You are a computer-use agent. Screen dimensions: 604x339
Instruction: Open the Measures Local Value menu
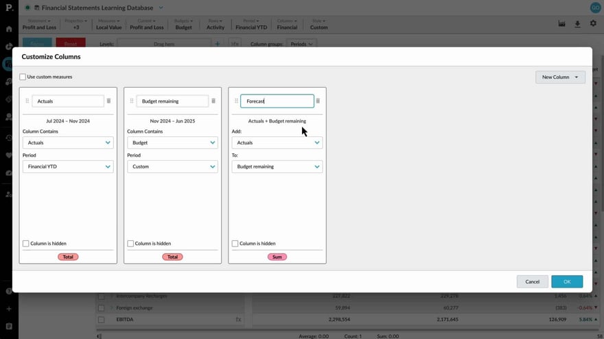pyautogui.click(x=108, y=24)
